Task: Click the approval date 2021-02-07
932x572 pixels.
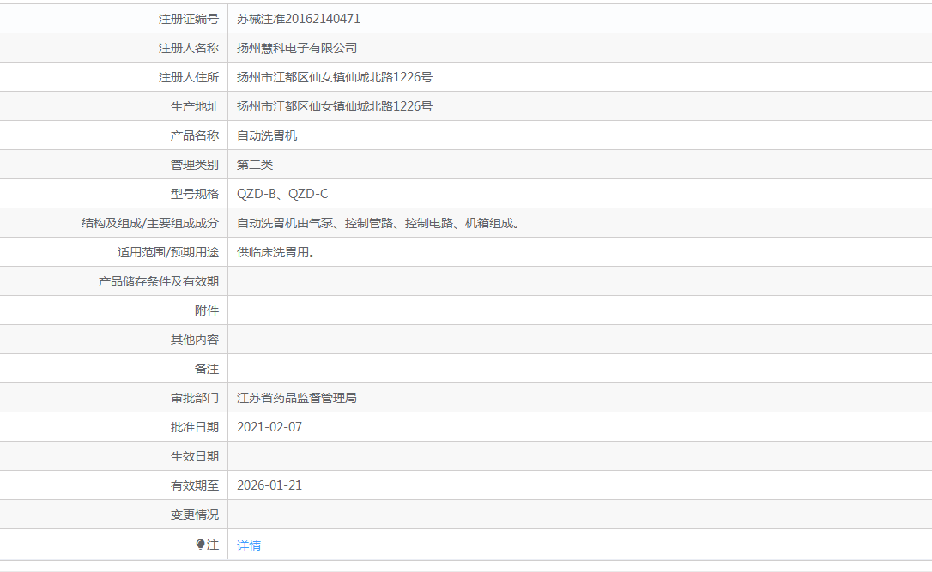Action: click(x=266, y=426)
